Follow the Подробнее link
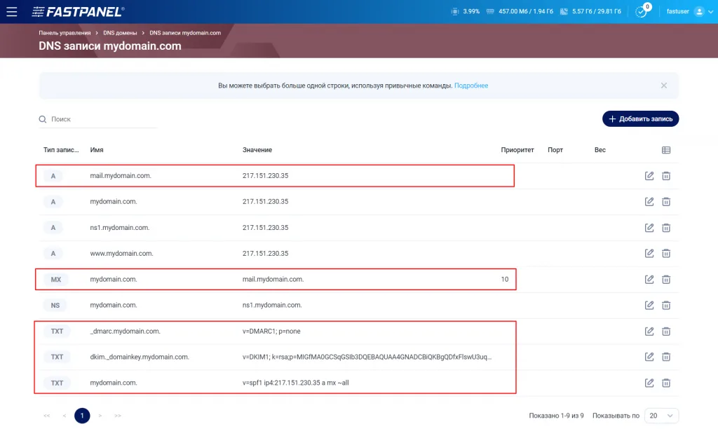 [x=471, y=86]
